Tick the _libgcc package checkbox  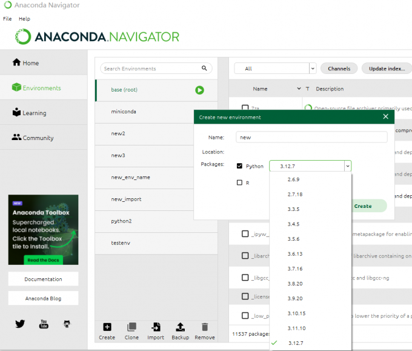pos(245,278)
